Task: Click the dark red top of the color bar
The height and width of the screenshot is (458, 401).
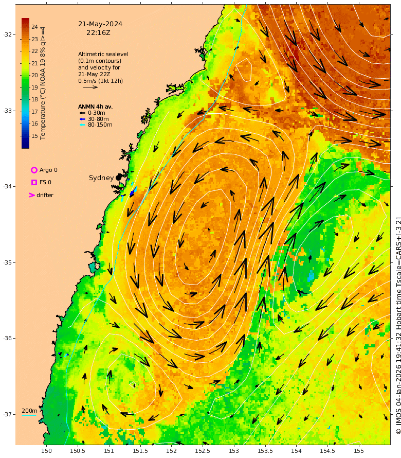Action: [25, 21]
